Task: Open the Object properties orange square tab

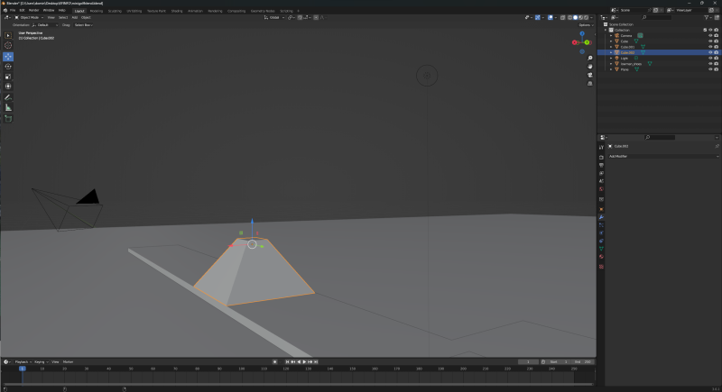Action: tap(601, 210)
